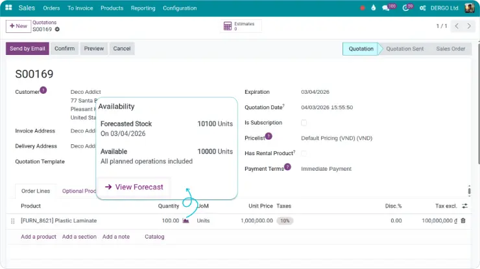Click the View Forecast link
This screenshot has width=480, height=269.
tap(134, 187)
